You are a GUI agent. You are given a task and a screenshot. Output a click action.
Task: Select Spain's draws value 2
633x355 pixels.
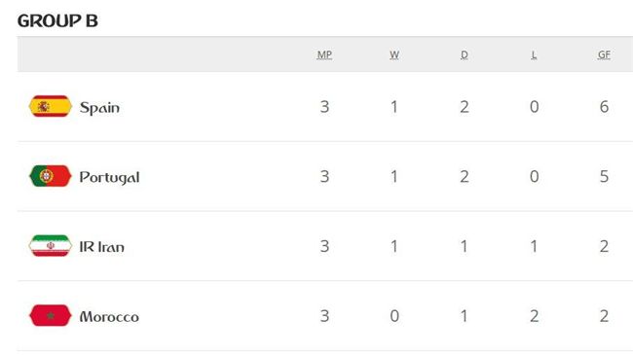(x=465, y=107)
